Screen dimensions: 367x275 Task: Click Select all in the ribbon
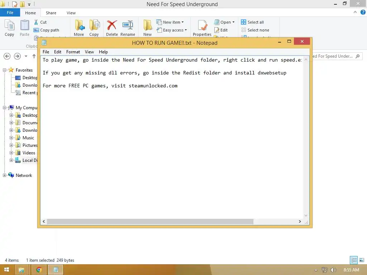pyautogui.click(x=252, y=22)
